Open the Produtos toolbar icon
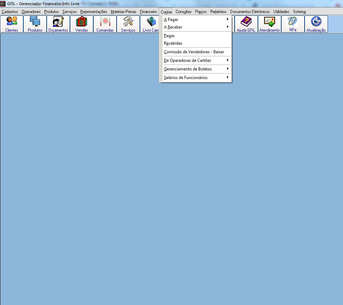 [35, 24]
